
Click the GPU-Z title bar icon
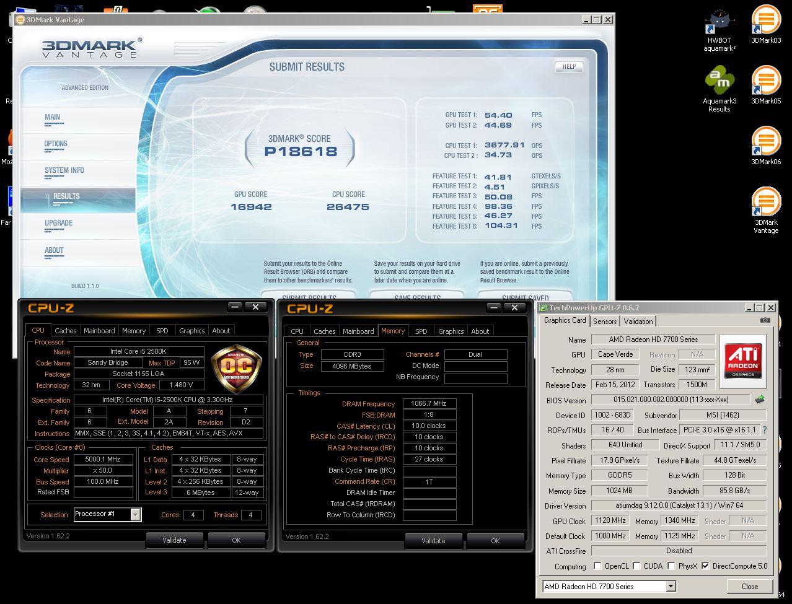[x=543, y=308]
